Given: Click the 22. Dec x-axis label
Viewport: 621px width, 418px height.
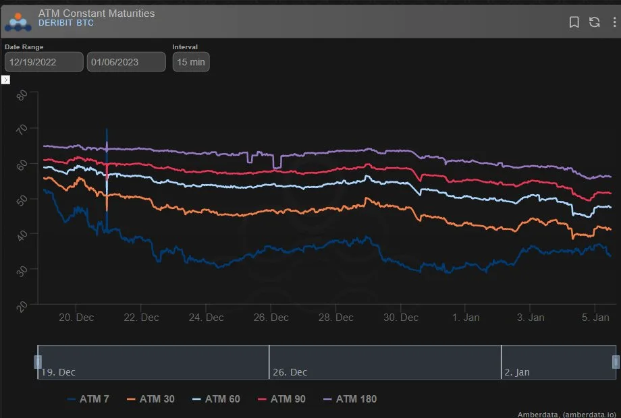Looking at the screenshot, I should [x=141, y=317].
